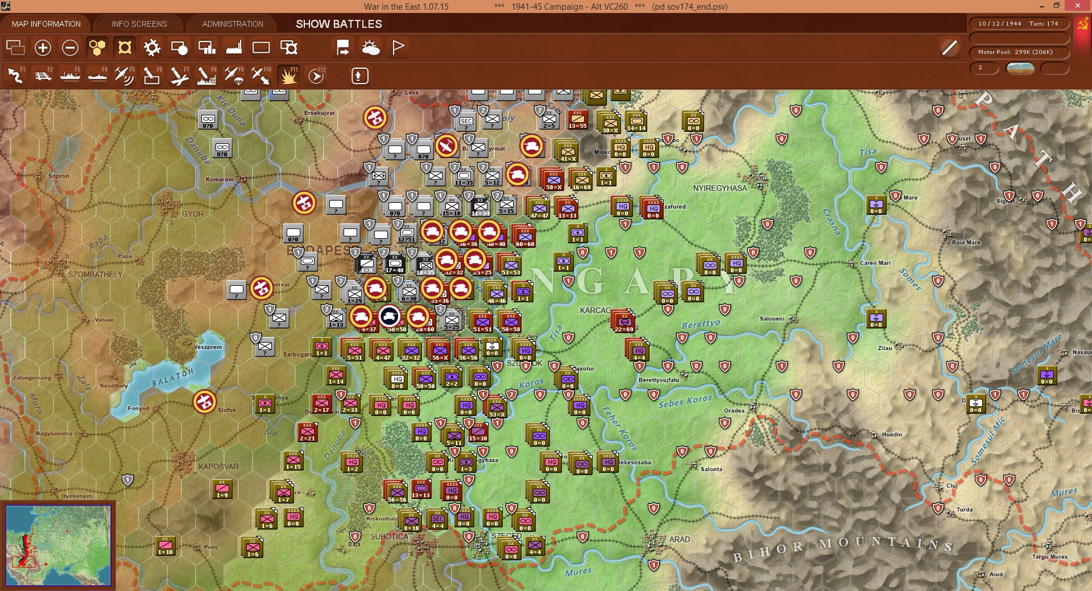Click the overlapping windows icon in toolbar
The width and height of the screenshot is (1092, 591).
[x=15, y=48]
